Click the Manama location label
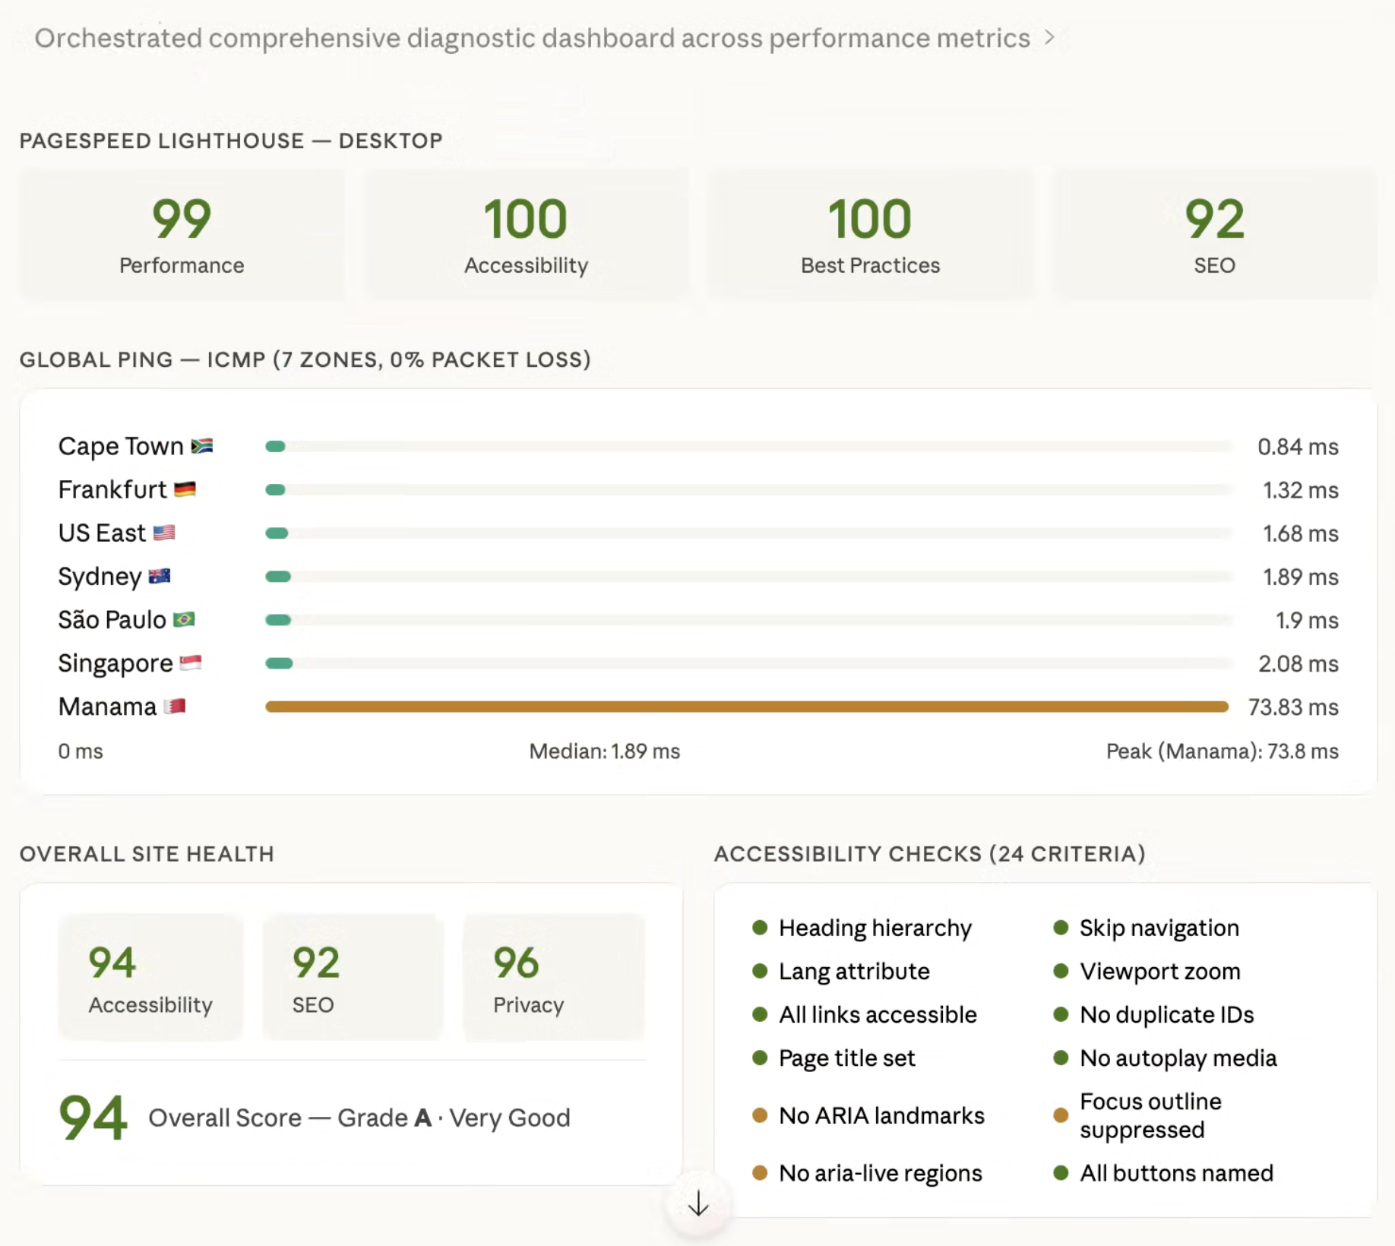The image size is (1395, 1246). click(x=107, y=707)
